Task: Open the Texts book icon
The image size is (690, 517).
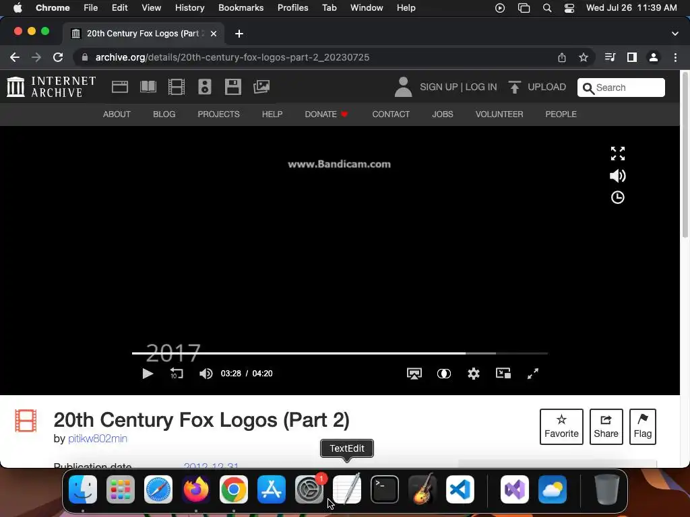Action: (x=148, y=87)
